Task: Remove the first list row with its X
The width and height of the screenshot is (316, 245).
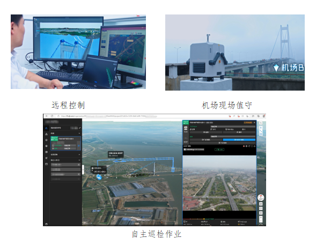Action: click(x=79, y=165)
